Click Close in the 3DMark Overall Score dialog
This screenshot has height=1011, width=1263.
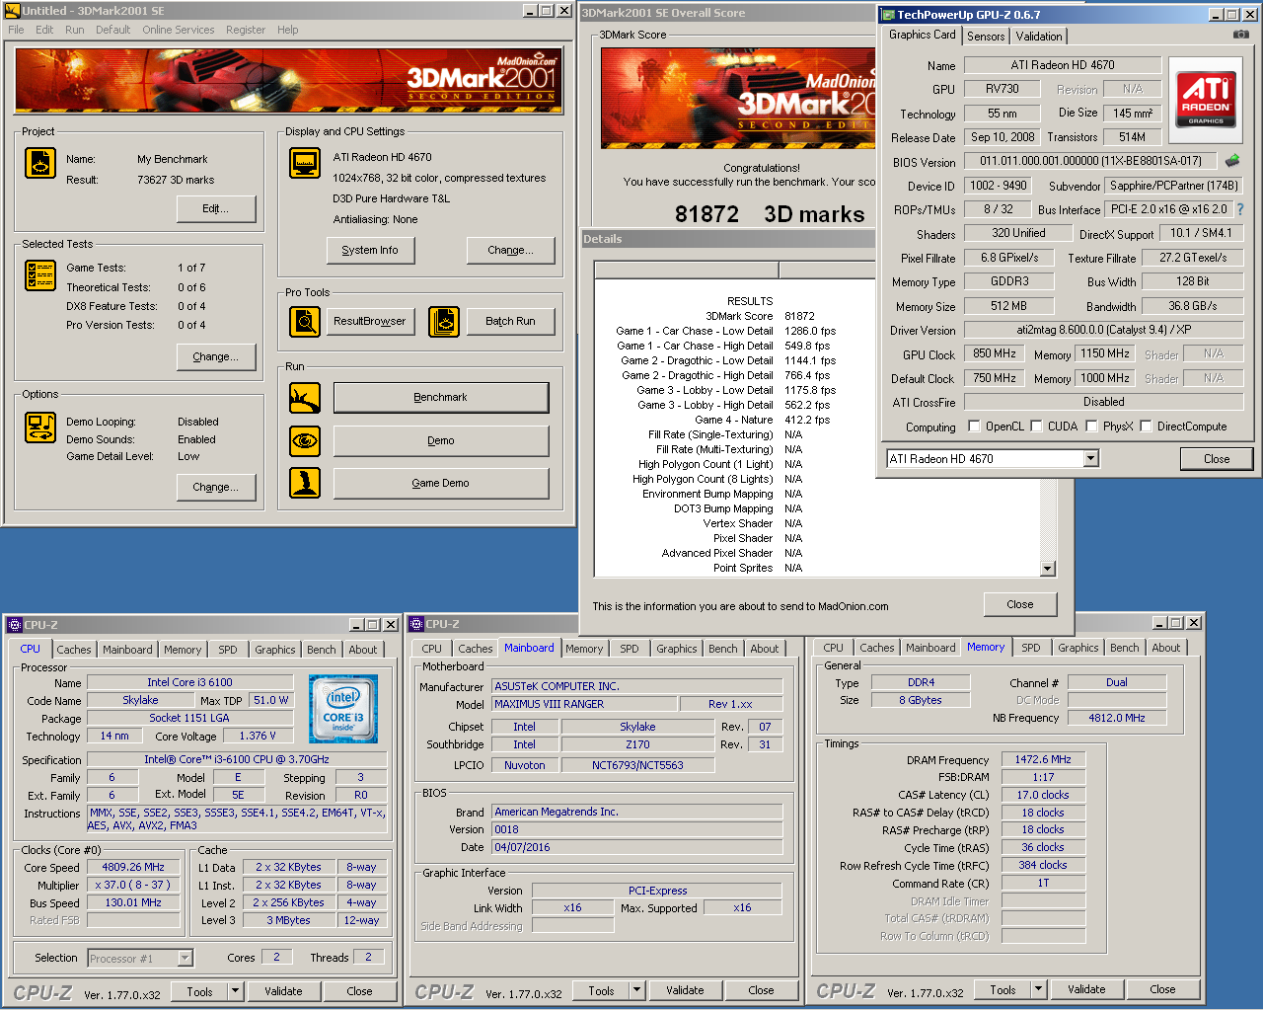tap(1020, 604)
